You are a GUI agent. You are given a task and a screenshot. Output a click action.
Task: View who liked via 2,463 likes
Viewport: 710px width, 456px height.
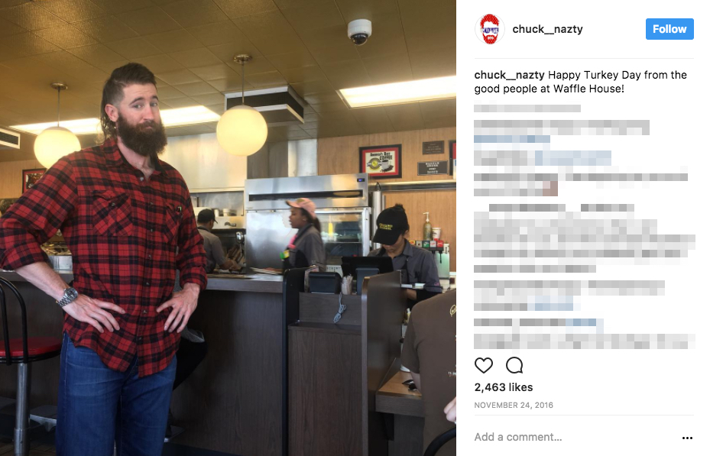504,387
